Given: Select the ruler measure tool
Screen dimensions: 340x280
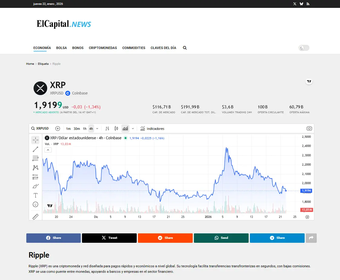Looking at the screenshot, I should point(35,217).
